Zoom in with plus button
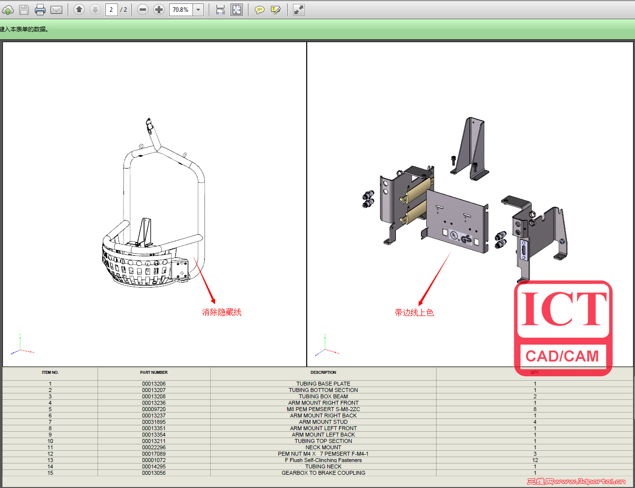 click(x=159, y=10)
